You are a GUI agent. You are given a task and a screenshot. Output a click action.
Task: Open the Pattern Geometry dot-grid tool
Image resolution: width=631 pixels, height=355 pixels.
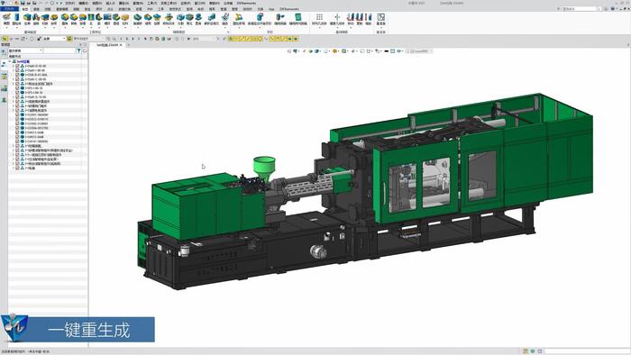click(x=319, y=19)
